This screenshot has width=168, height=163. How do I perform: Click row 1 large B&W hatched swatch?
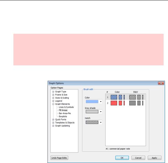pyautogui.click(x=132, y=97)
